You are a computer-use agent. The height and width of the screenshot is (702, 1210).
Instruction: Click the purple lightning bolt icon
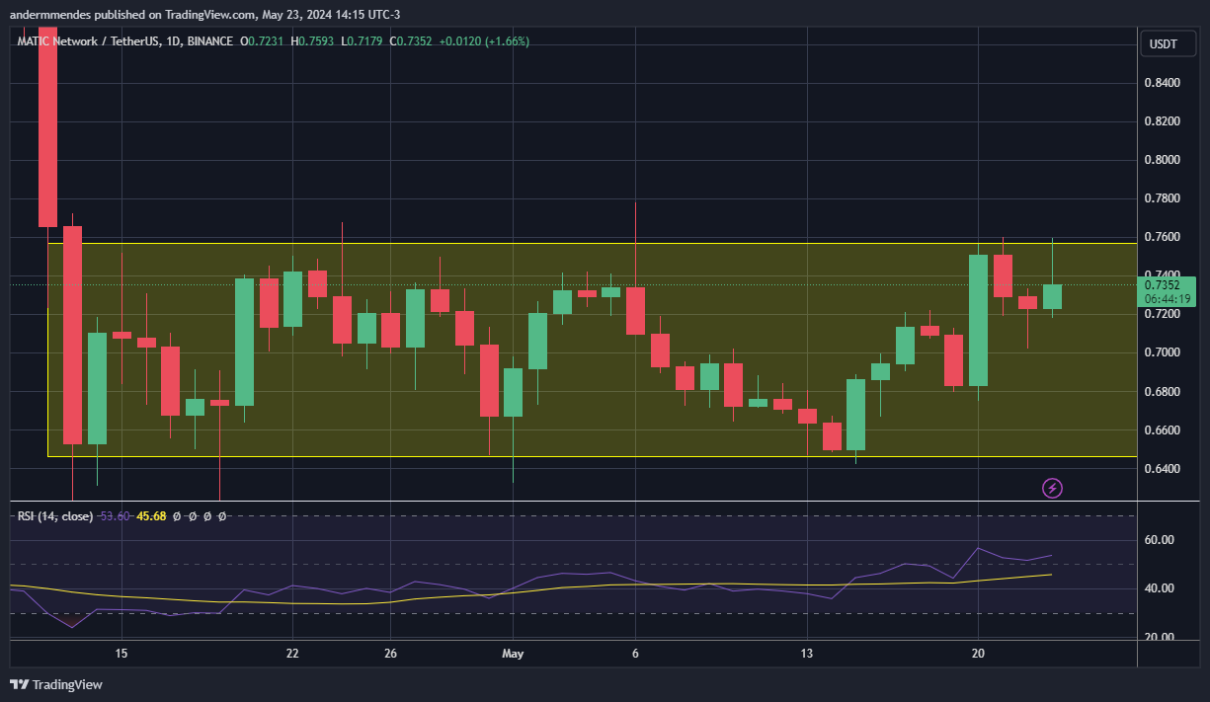[x=1053, y=488]
